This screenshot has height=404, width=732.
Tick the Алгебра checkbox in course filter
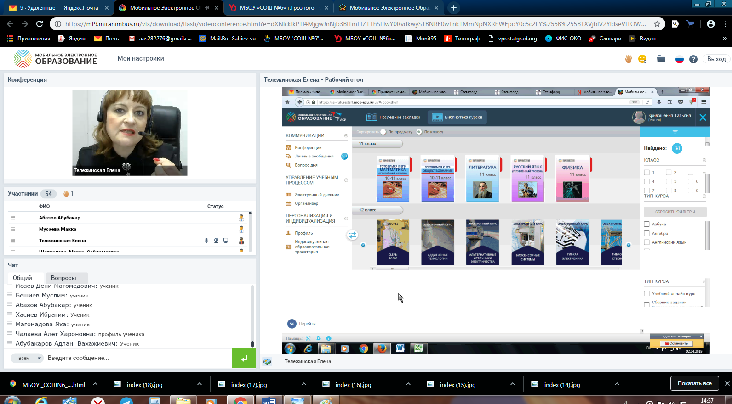[647, 233]
